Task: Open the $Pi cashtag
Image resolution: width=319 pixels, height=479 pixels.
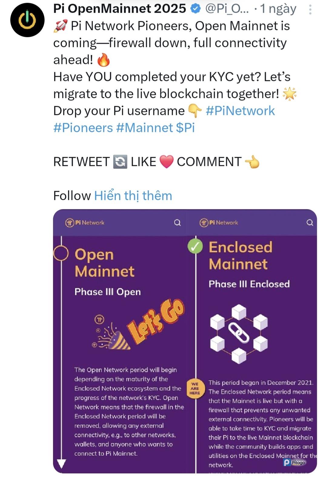Action: (x=185, y=128)
